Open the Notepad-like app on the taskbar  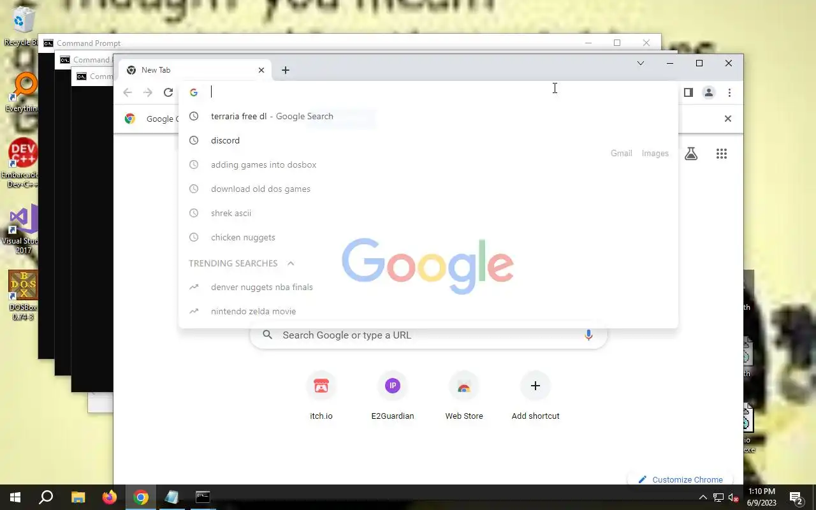(171, 497)
